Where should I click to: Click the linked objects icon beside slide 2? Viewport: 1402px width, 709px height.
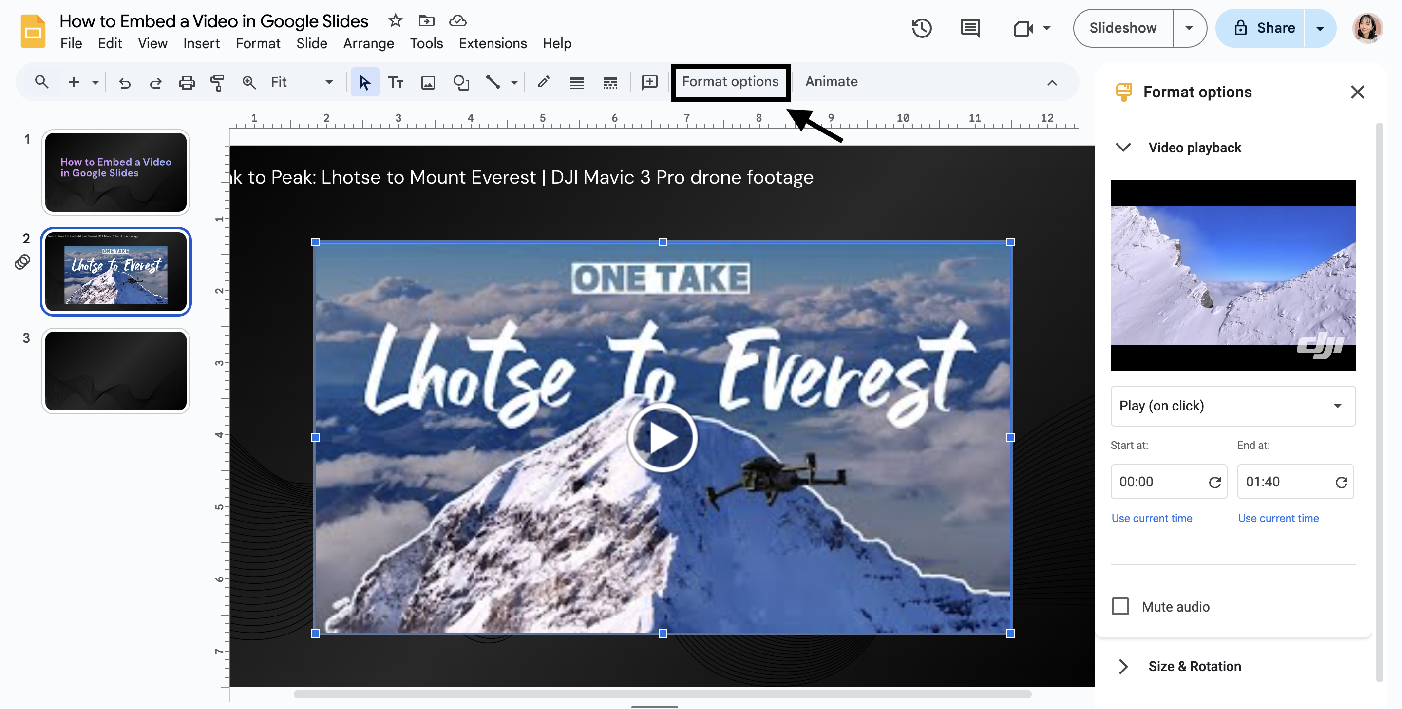pos(22,262)
